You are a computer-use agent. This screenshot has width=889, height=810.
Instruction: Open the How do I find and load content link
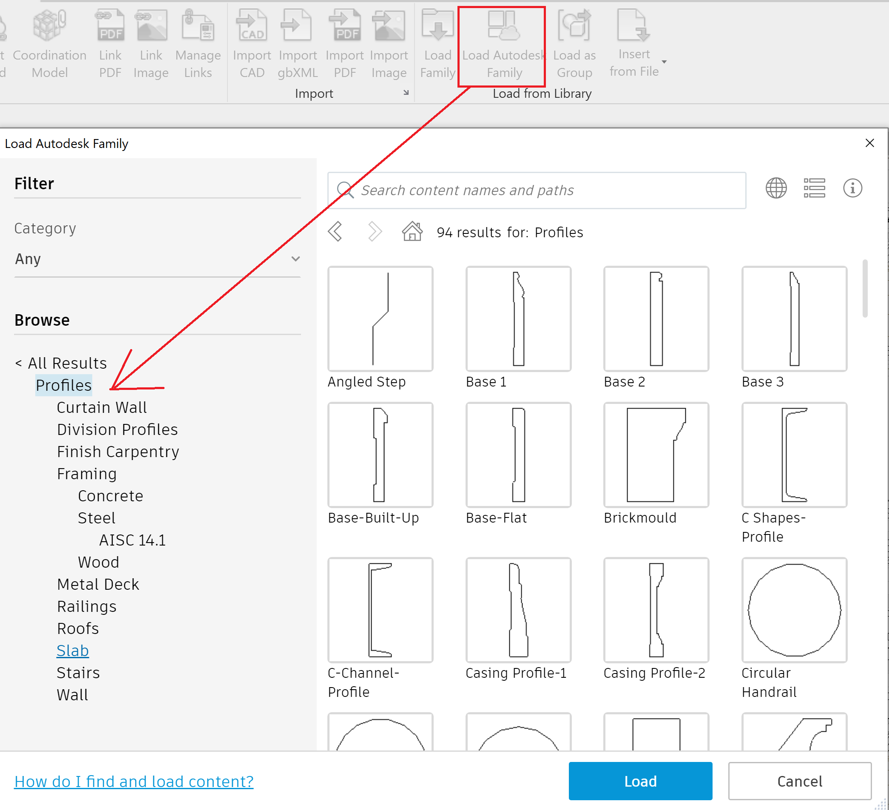pyautogui.click(x=134, y=781)
